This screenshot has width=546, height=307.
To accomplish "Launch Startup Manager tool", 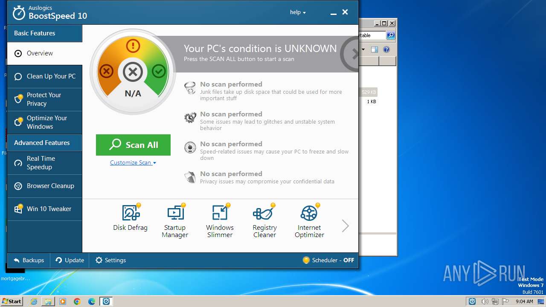I will click(175, 221).
